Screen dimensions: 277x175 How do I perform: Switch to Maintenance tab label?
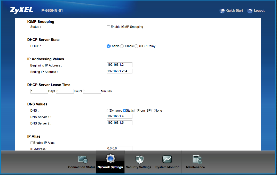tap(195, 167)
